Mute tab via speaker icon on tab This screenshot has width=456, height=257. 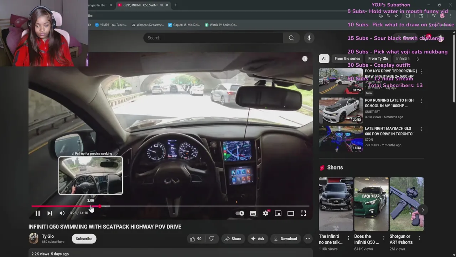point(161,5)
